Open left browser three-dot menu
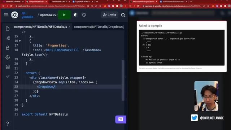The image size is (231, 130). click(x=125, y=6)
